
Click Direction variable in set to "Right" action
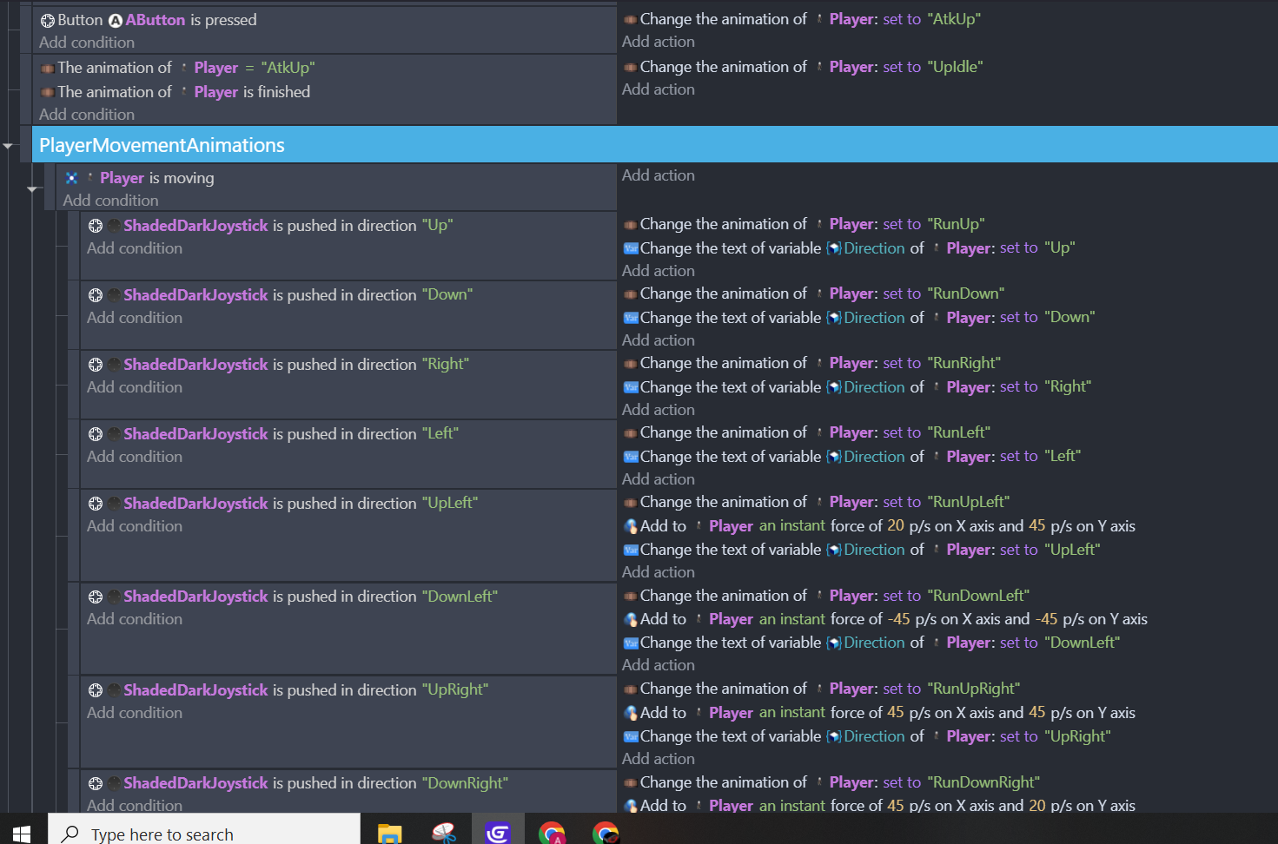874,387
